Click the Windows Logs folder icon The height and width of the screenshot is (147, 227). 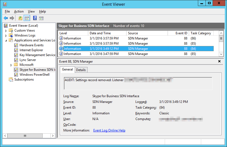point(11,35)
